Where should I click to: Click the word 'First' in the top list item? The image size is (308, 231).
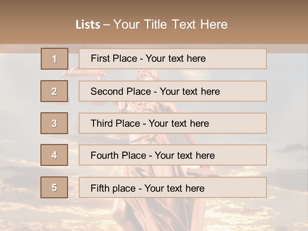(x=100, y=58)
